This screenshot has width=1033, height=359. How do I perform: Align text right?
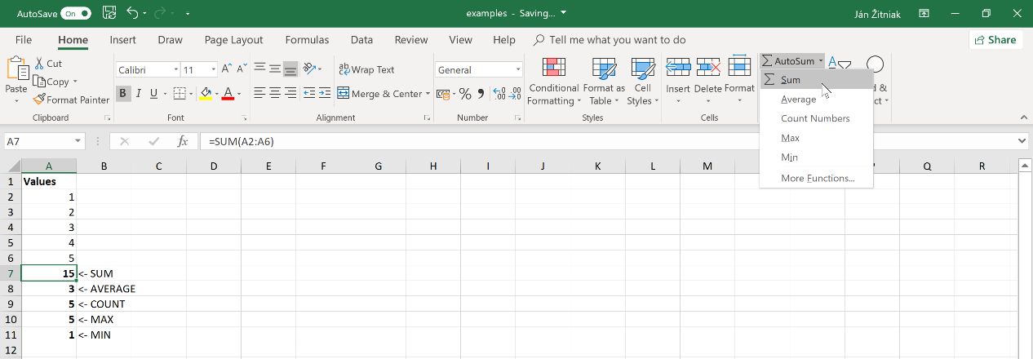pyautogui.click(x=291, y=93)
